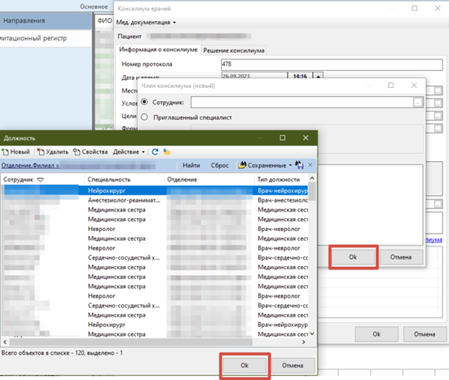The image size is (449, 380).
Task: Clear filter with the small X icon
Action: point(310,165)
